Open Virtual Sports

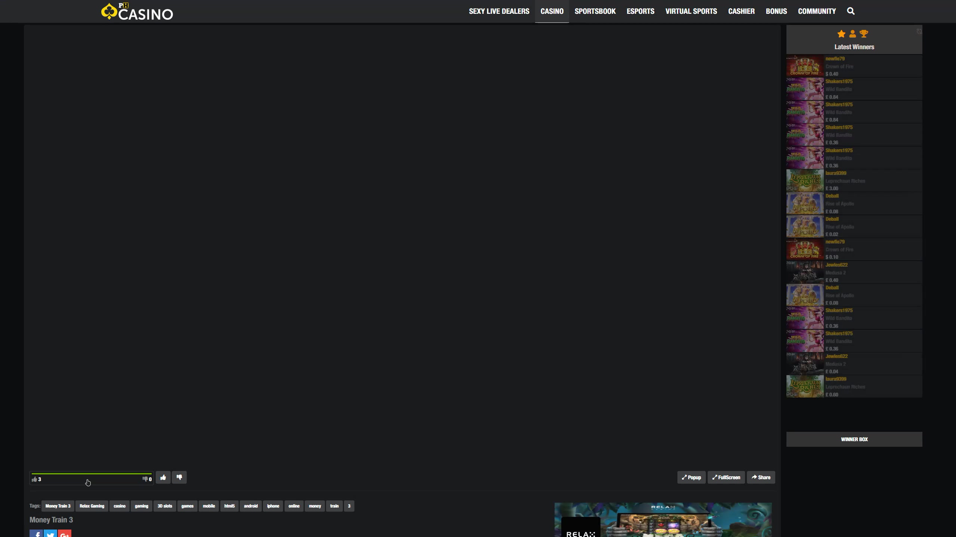click(691, 11)
